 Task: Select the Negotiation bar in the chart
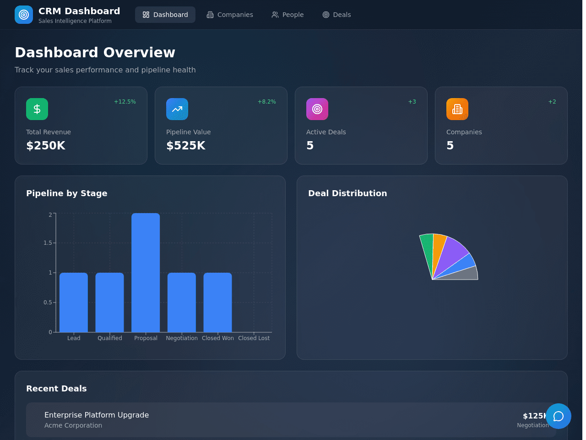point(182,302)
